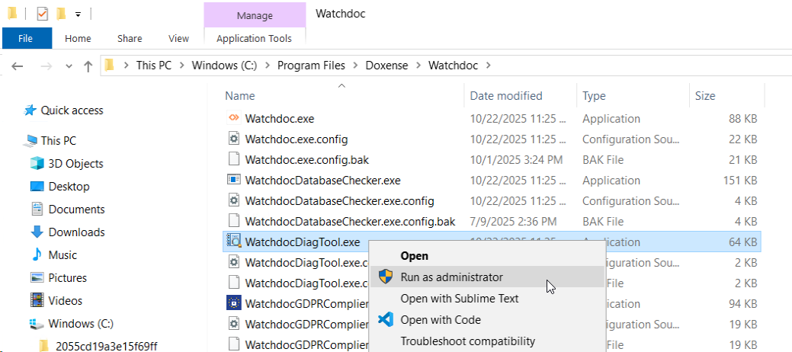Click the Music note icon
Image resolution: width=792 pixels, height=352 pixels.
tap(37, 255)
